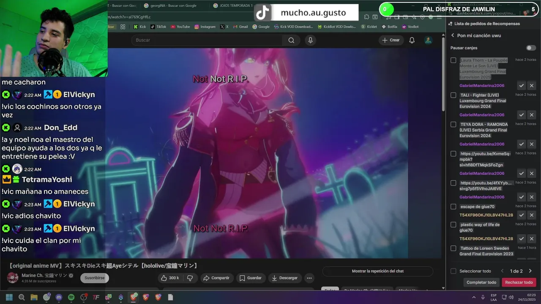Screen dimensions: 541x304
Task: Click the apps grid icon in bookmarks bar
Action: pyautogui.click(x=123, y=27)
